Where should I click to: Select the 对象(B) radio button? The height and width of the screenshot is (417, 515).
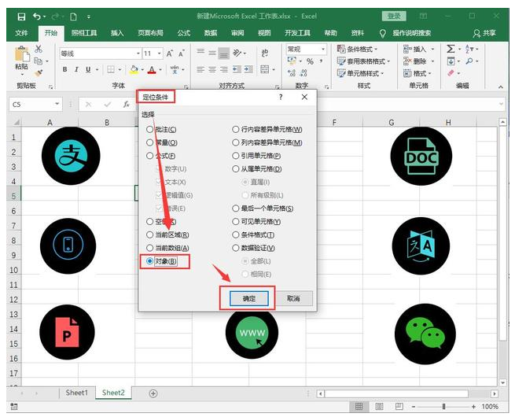(150, 261)
